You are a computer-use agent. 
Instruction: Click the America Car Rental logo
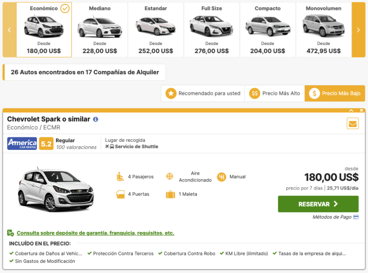pyautogui.click(x=22, y=143)
